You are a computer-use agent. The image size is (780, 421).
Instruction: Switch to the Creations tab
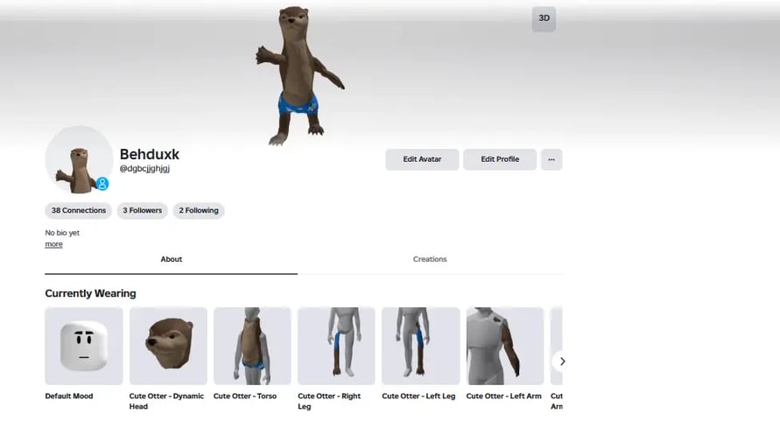coord(430,259)
